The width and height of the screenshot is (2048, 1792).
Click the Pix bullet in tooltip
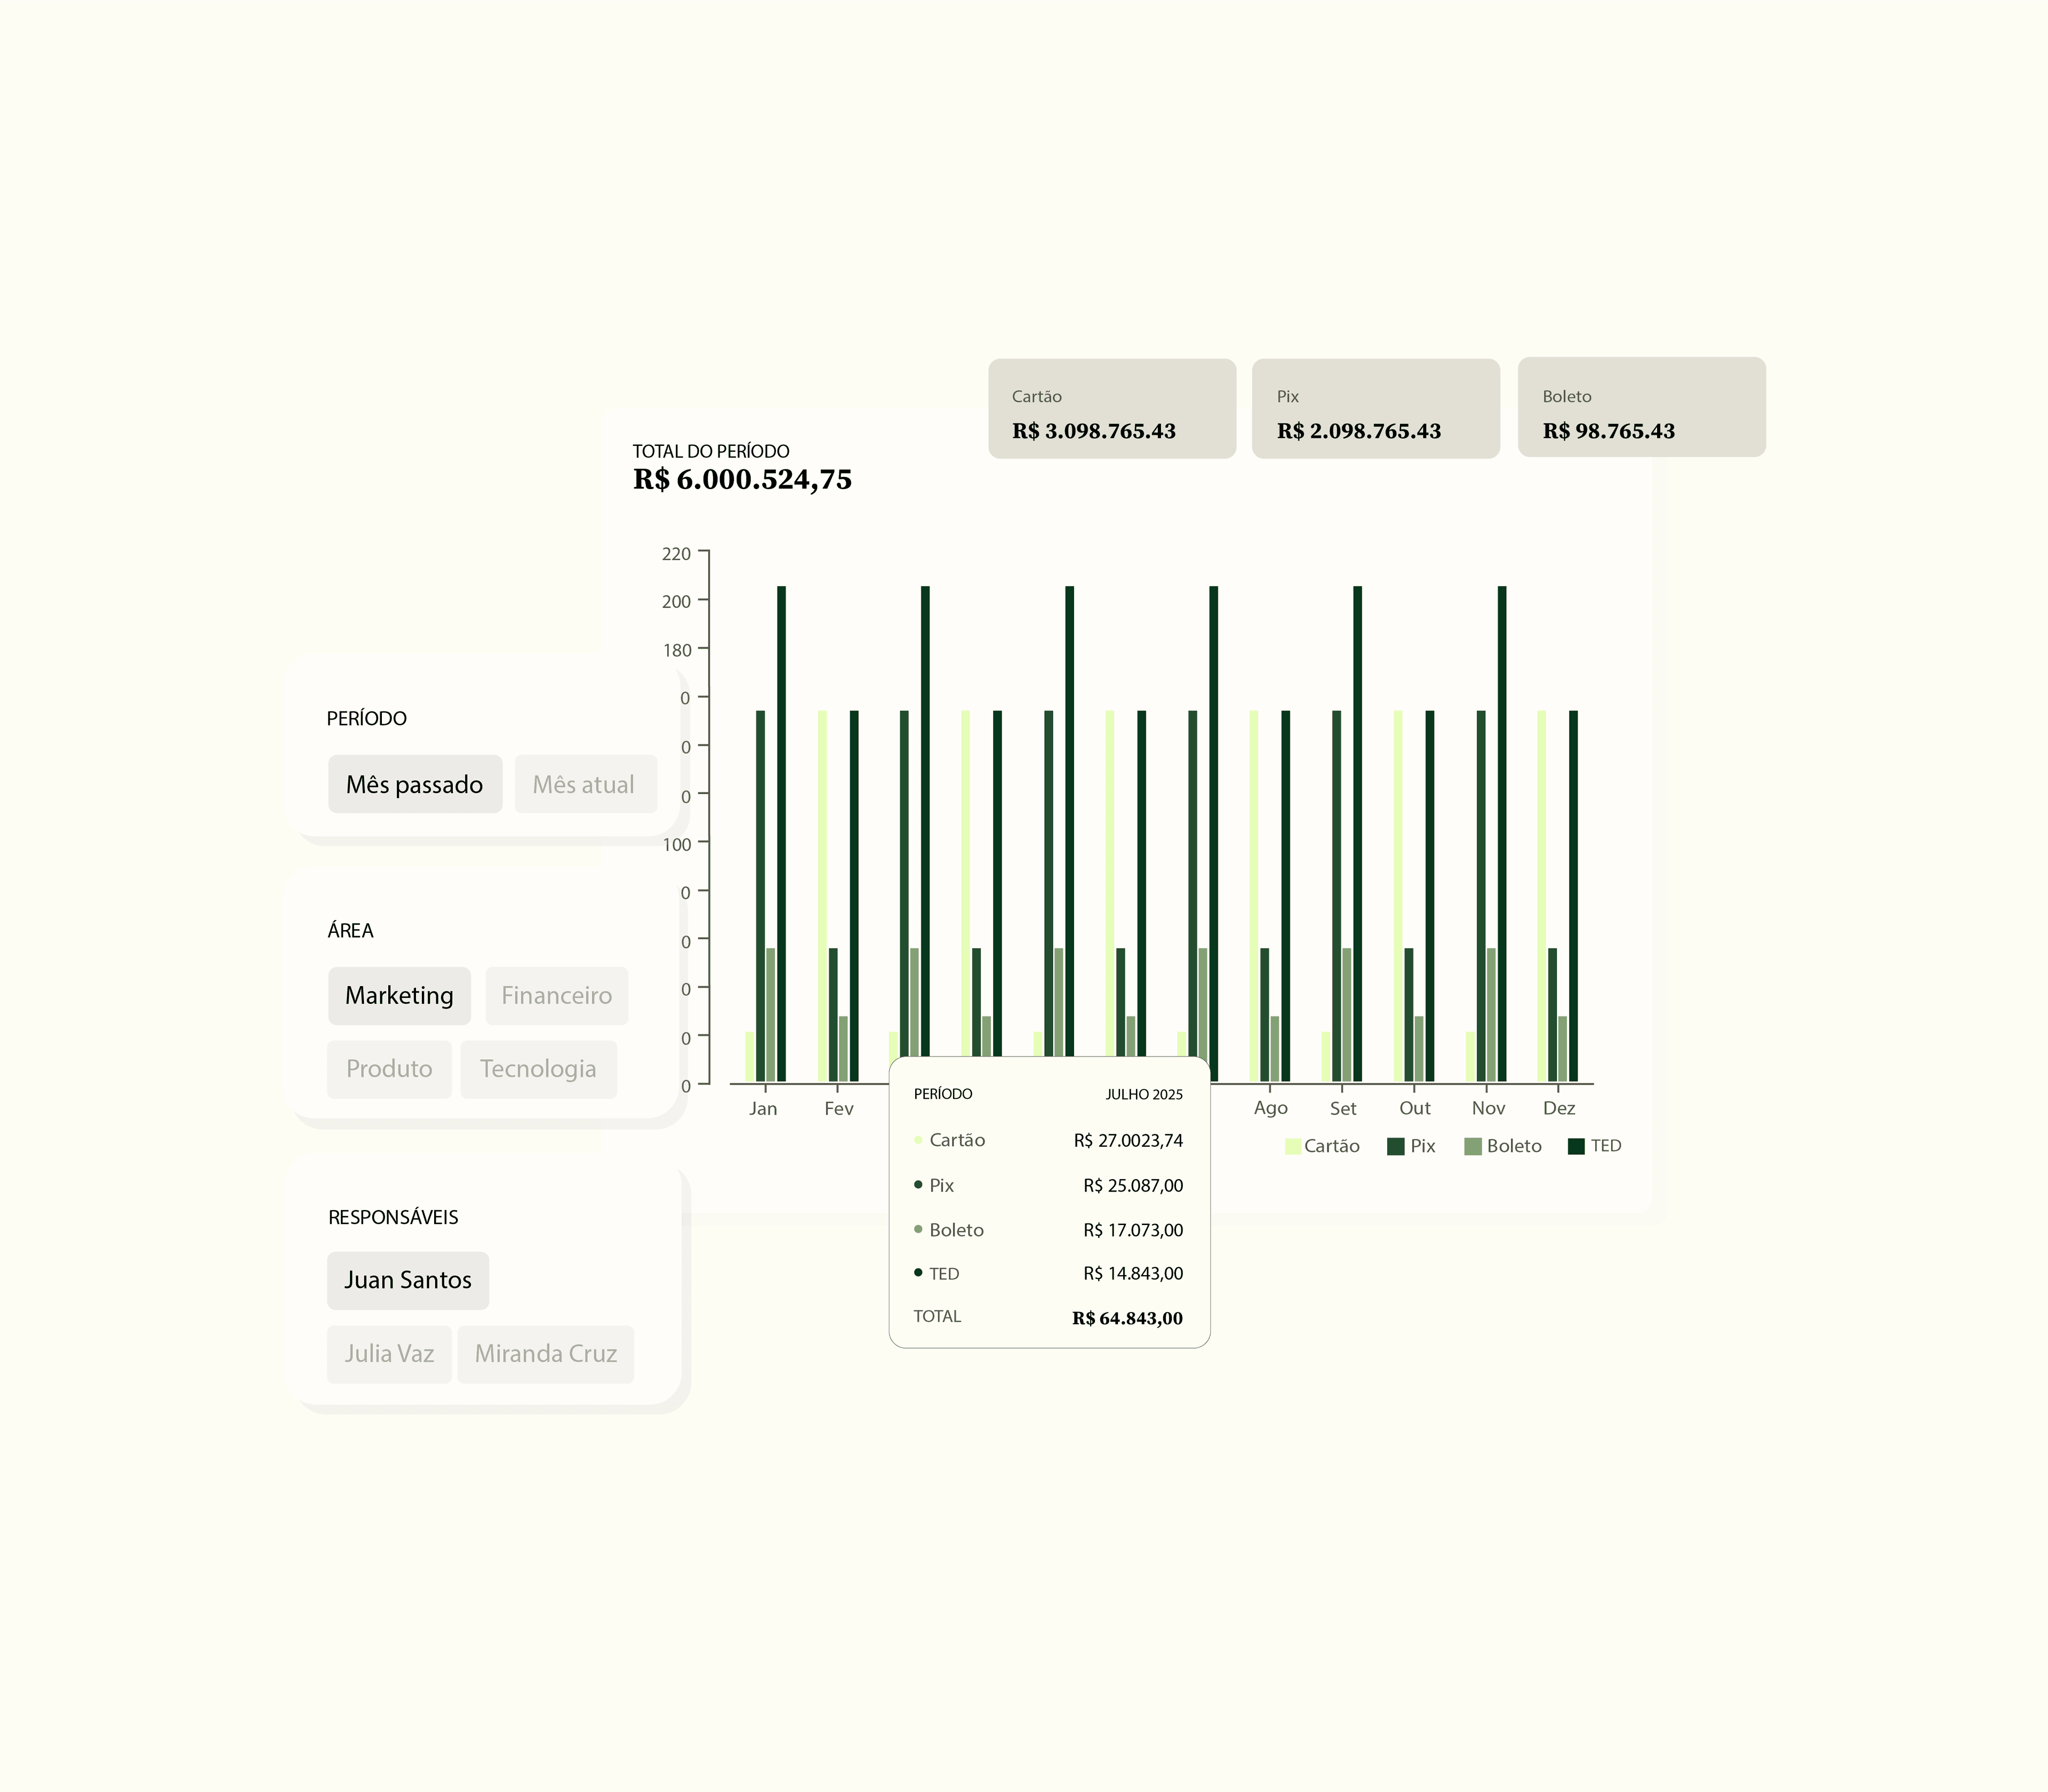[918, 1185]
